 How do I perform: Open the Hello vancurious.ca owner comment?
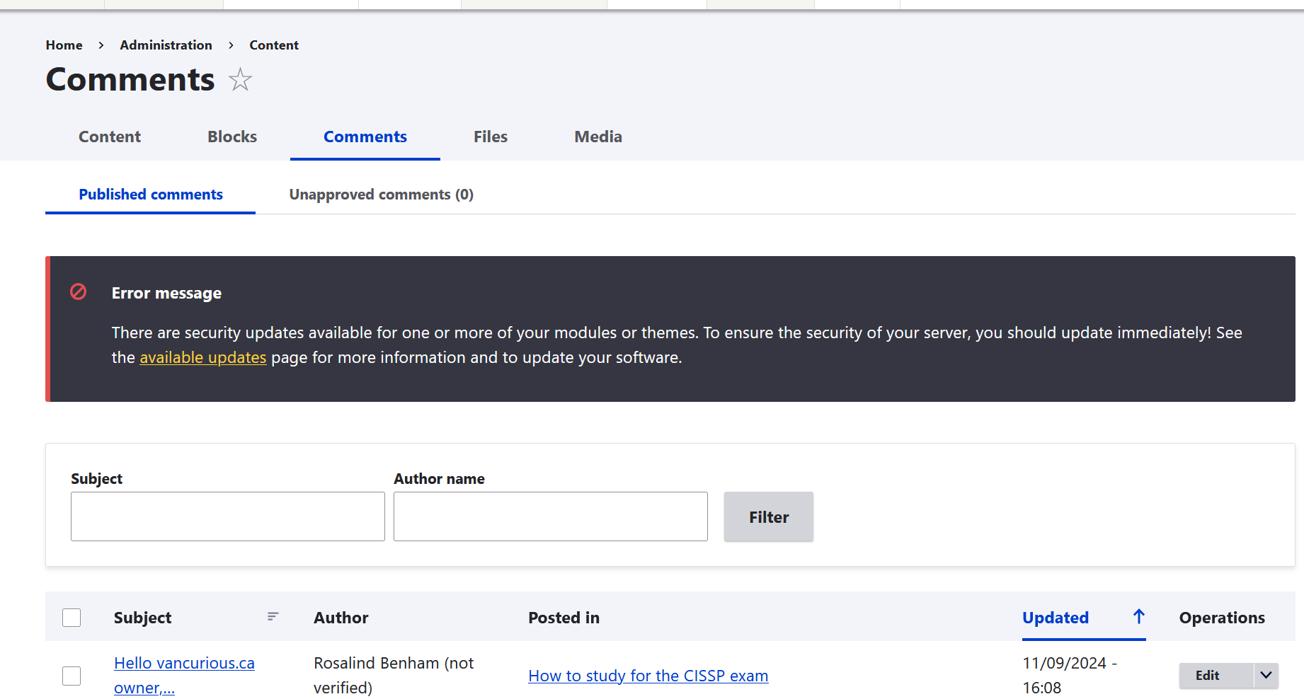click(x=184, y=675)
